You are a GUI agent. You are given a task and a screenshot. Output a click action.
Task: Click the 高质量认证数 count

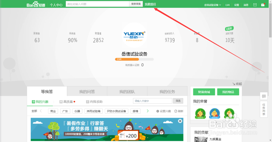[x=134, y=65]
